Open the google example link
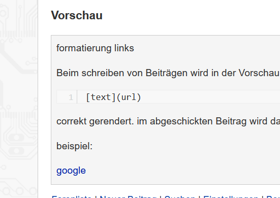 (x=71, y=171)
